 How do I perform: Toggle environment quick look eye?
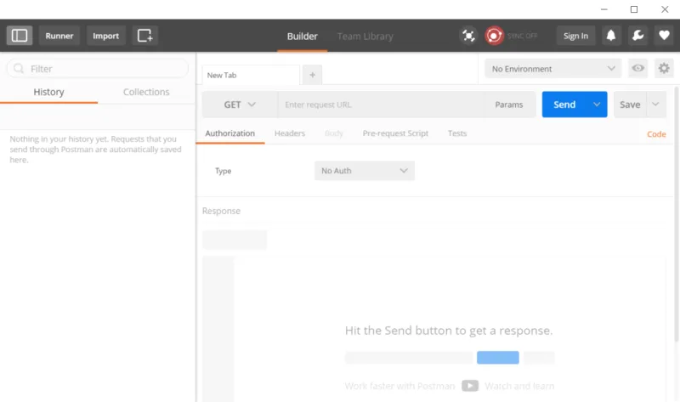(637, 69)
